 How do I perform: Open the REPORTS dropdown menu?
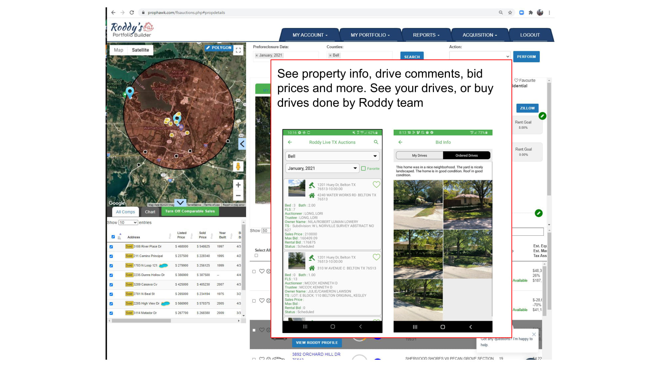(x=426, y=35)
